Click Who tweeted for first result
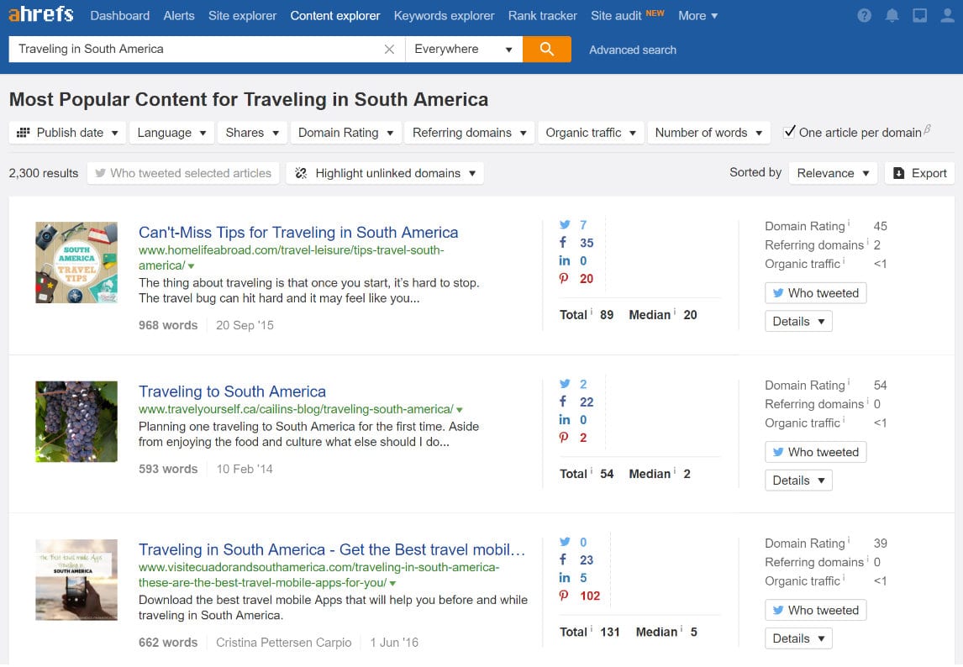Image resolution: width=963 pixels, height=667 pixels. 815,293
